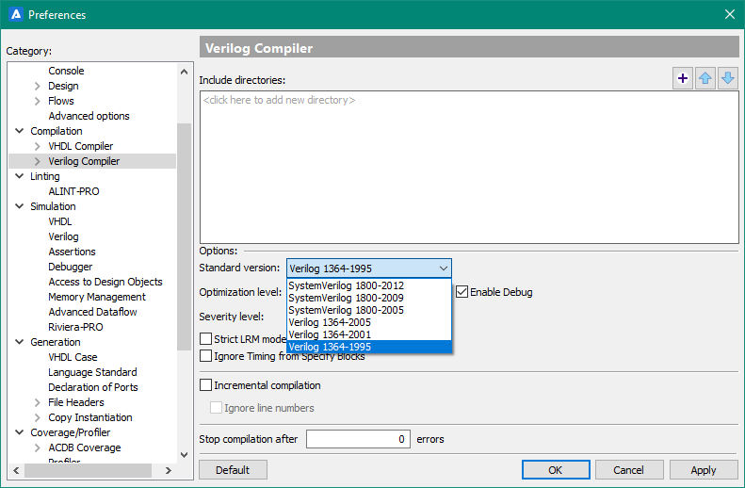The width and height of the screenshot is (745, 488).
Task: Open Memory Management in the category tree
Action: click(x=97, y=297)
